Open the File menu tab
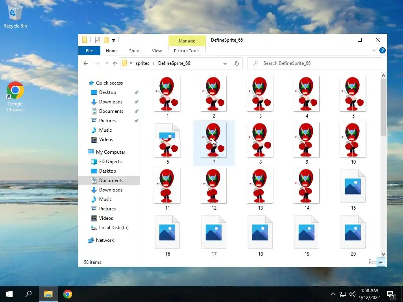The height and width of the screenshot is (302, 403). pyautogui.click(x=89, y=51)
